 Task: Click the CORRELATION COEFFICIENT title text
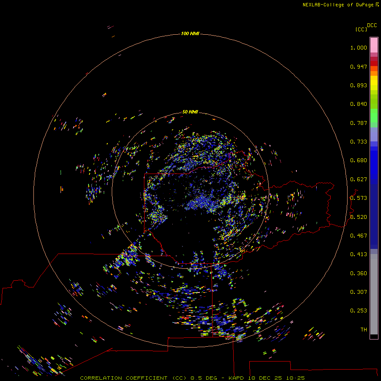pos(124,378)
